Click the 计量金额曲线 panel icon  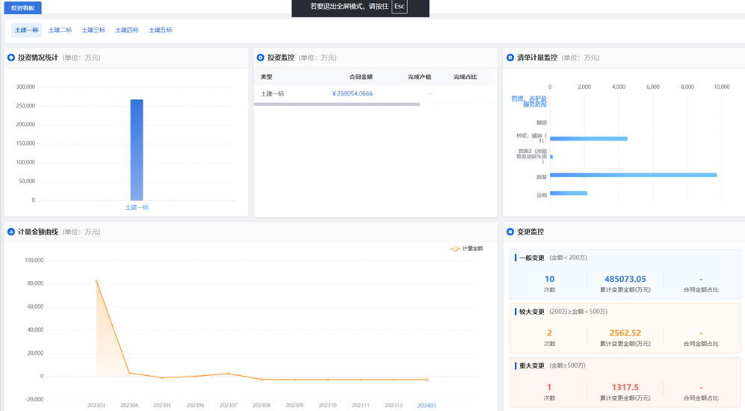[11, 232]
